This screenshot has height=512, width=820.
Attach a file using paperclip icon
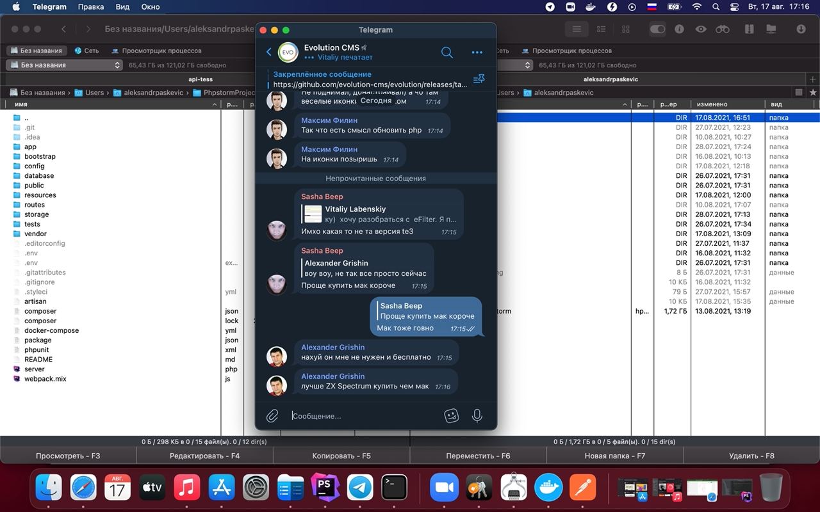click(272, 416)
